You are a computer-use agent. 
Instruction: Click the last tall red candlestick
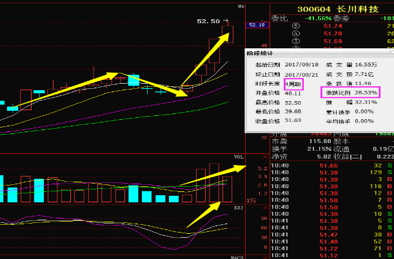tap(227, 34)
